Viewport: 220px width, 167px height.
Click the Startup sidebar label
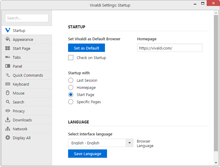coord(19,30)
